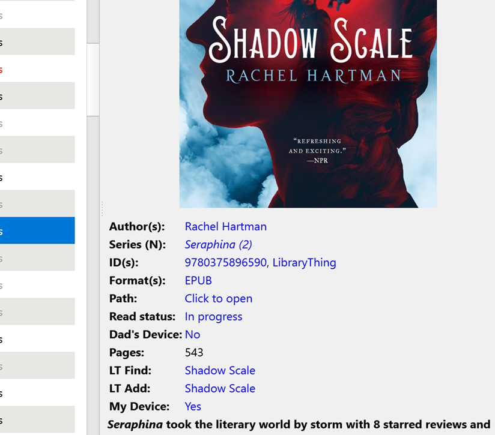Open ISBN 9780375896590 identifier link
This screenshot has height=435, width=495.
pyautogui.click(x=225, y=263)
